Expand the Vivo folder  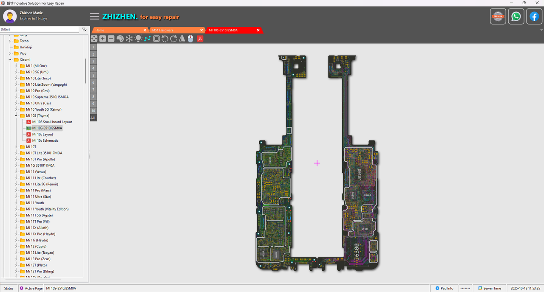click(10, 53)
